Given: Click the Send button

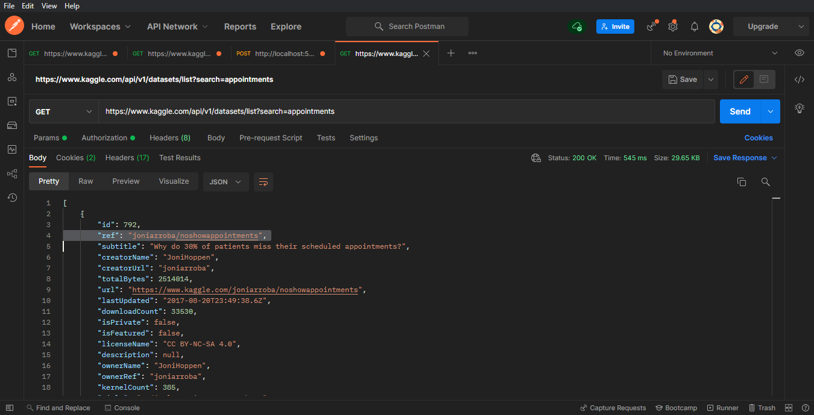Looking at the screenshot, I should (x=740, y=111).
